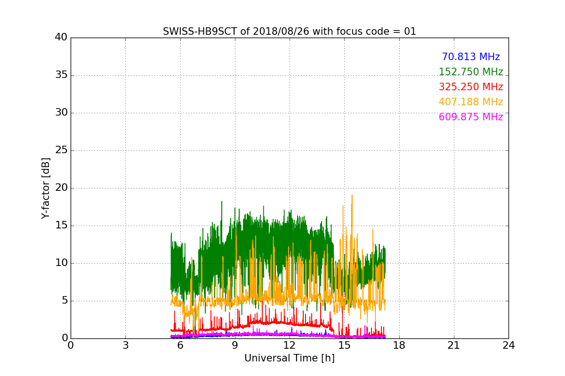
Task: Click y-axis tick value 10
Action: [x=61, y=263]
